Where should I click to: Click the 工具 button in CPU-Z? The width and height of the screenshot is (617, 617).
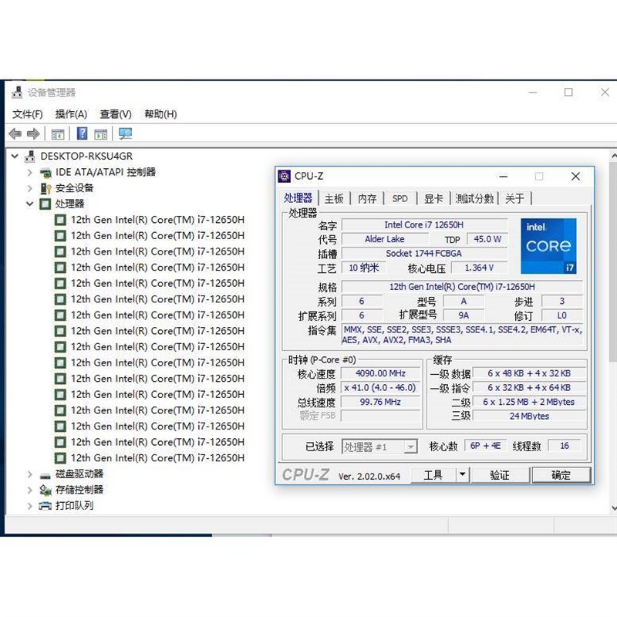click(x=433, y=475)
